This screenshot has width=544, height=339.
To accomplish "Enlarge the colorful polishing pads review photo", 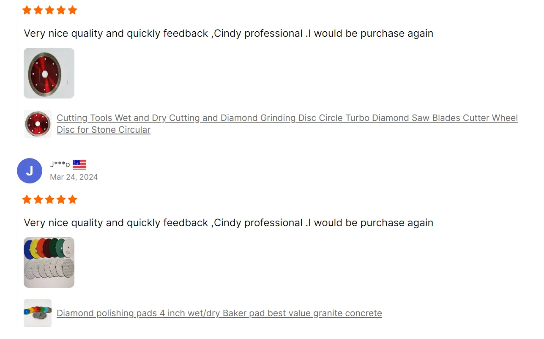I will point(49,262).
